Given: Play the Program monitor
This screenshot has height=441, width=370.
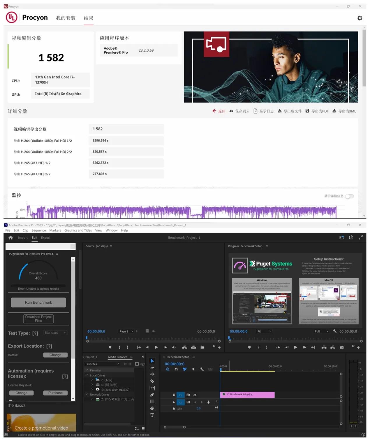Looking at the screenshot, I should coord(295,347).
